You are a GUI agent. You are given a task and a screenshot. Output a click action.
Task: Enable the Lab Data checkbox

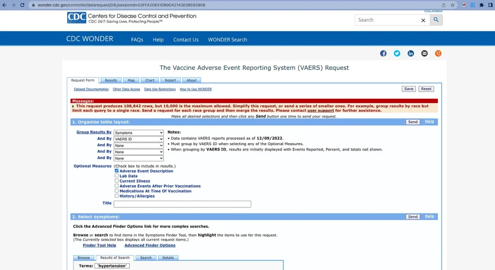(116, 176)
